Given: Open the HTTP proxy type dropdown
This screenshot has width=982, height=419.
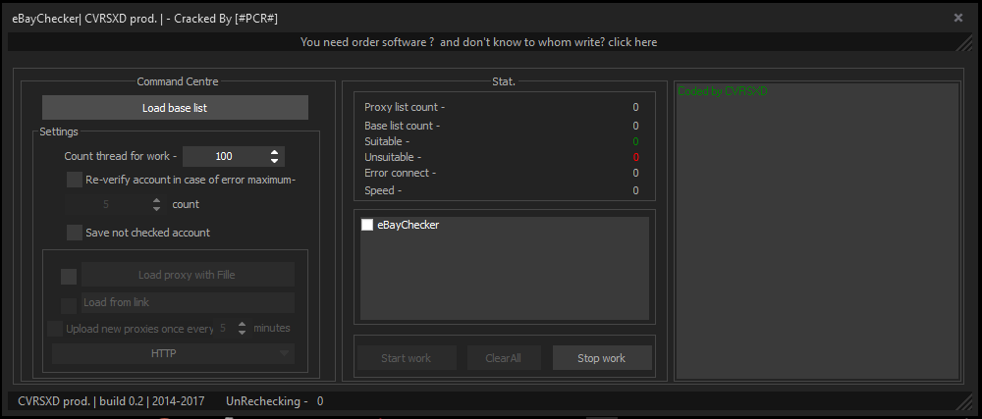Looking at the screenshot, I should coord(173,353).
